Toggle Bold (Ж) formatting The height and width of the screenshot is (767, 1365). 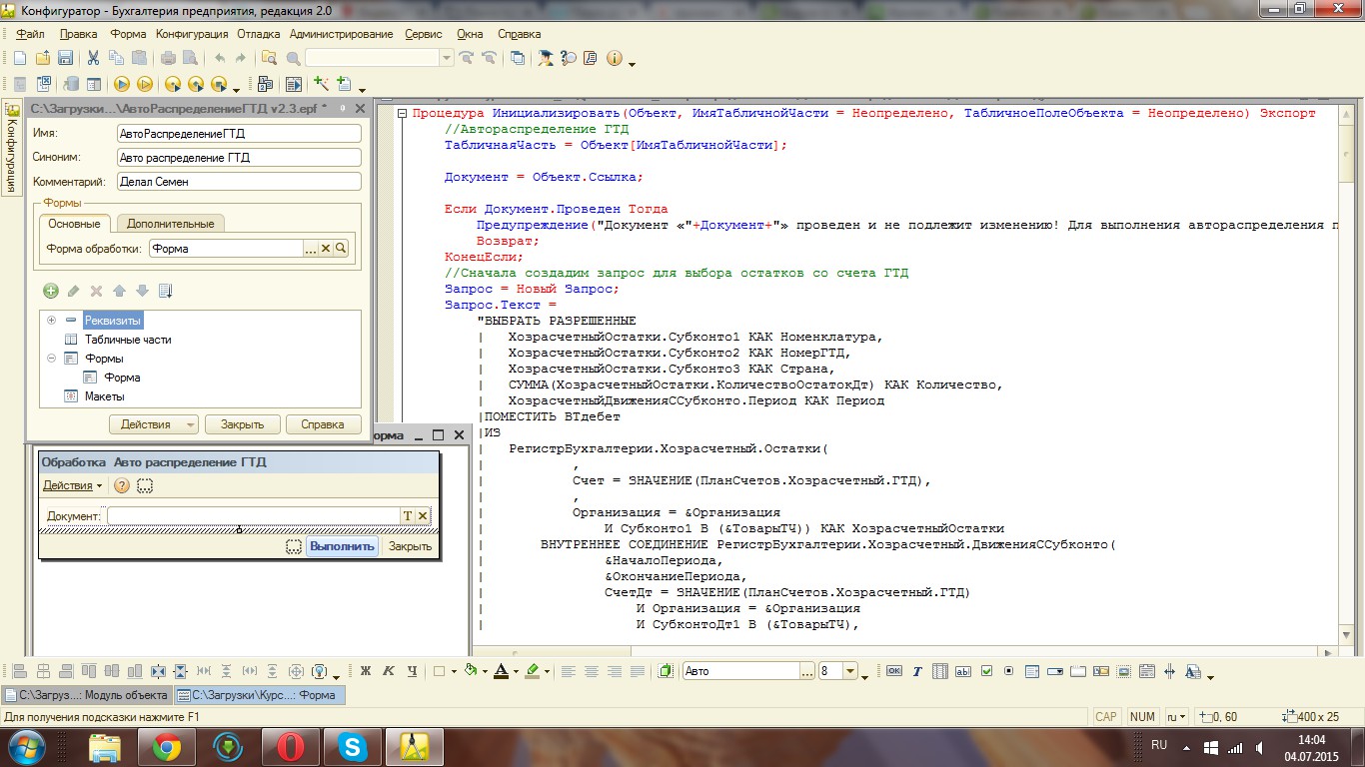tap(366, 671)
